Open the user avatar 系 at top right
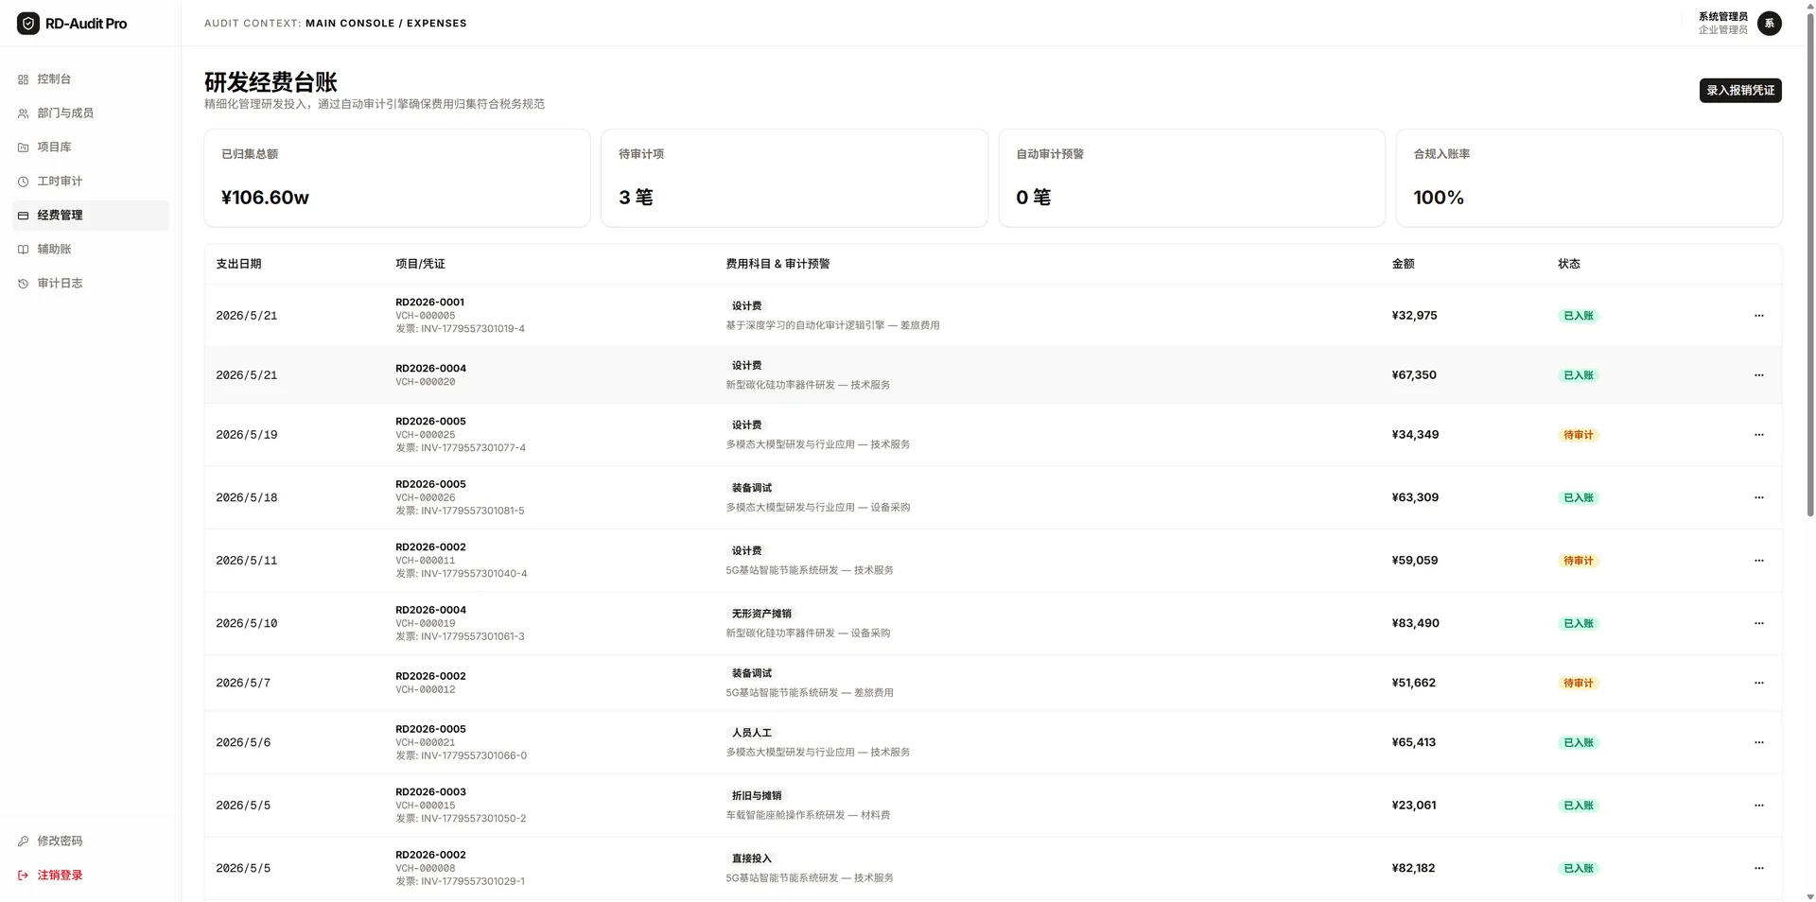The width and height of the screenshot is (1816, 902). click(x=1769, y=23)
